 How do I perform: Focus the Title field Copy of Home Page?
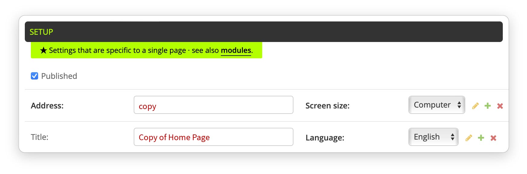[213, 137]
